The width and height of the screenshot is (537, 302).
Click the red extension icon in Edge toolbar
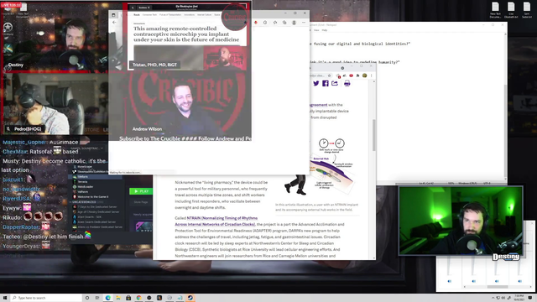pyautogui.click(x=255, y=23)
